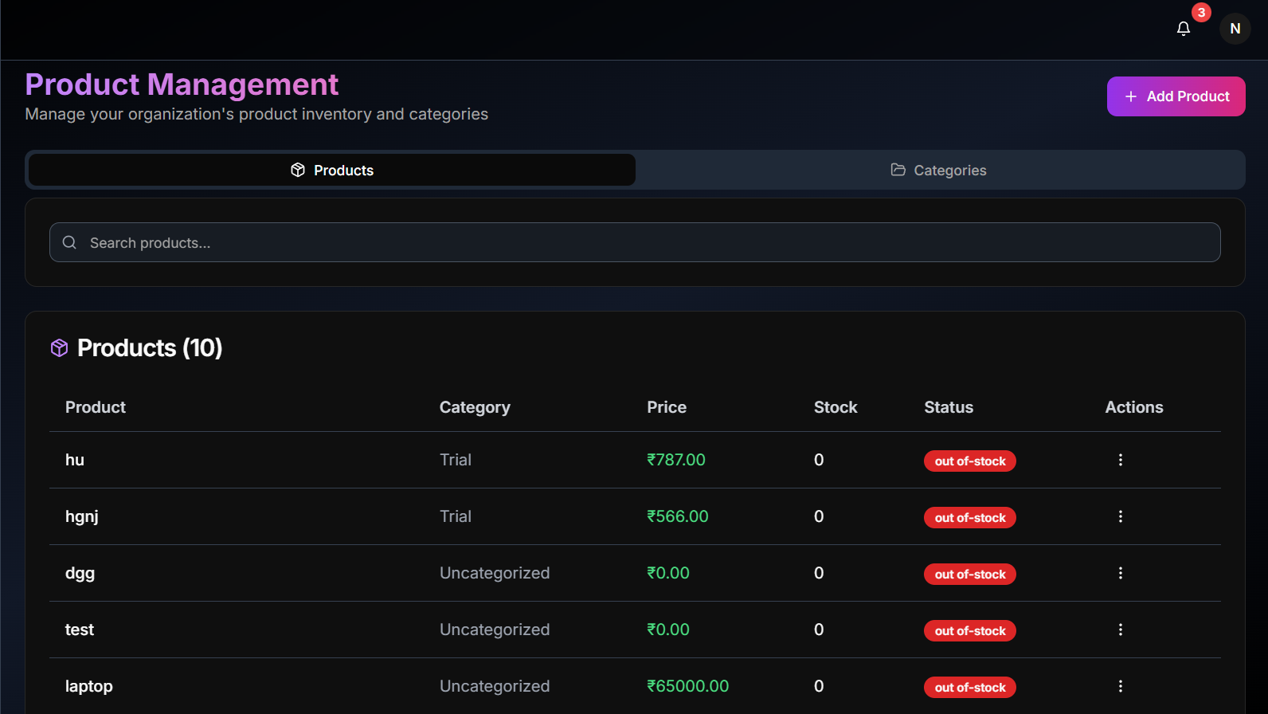This screenshot has width=1268, height=714.
Task: Click the Trial category in hu row
Action: (x=456, y=460)
